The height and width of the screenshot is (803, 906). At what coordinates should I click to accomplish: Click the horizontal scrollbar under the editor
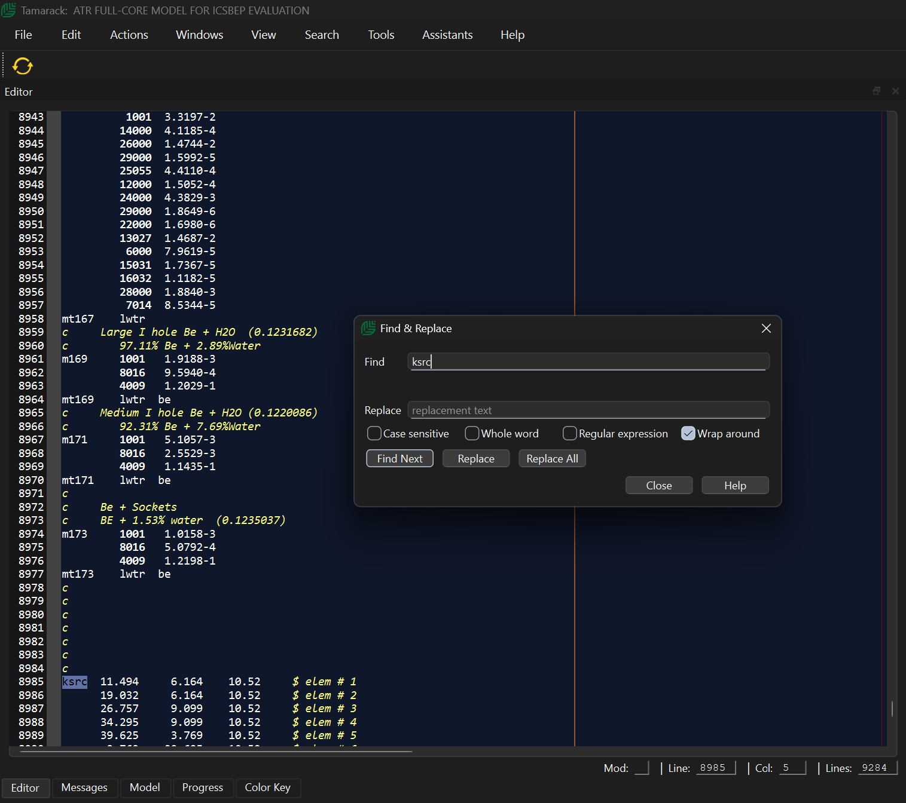tap(215, 751)
